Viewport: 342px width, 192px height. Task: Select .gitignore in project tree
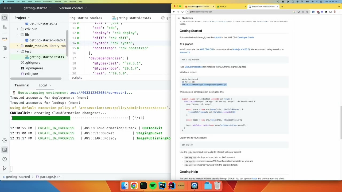click(x=30, y=63)
